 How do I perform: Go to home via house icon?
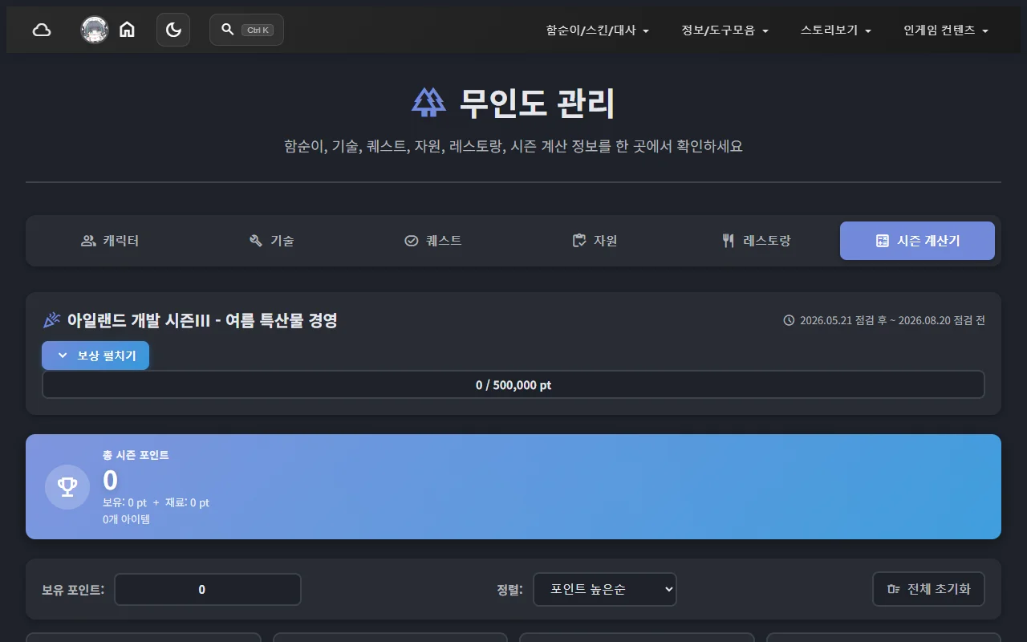[127, 30]
